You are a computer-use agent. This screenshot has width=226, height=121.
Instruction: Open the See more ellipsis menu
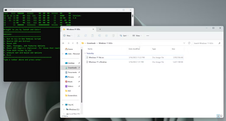pyautogui.click(x=148, y=36)
